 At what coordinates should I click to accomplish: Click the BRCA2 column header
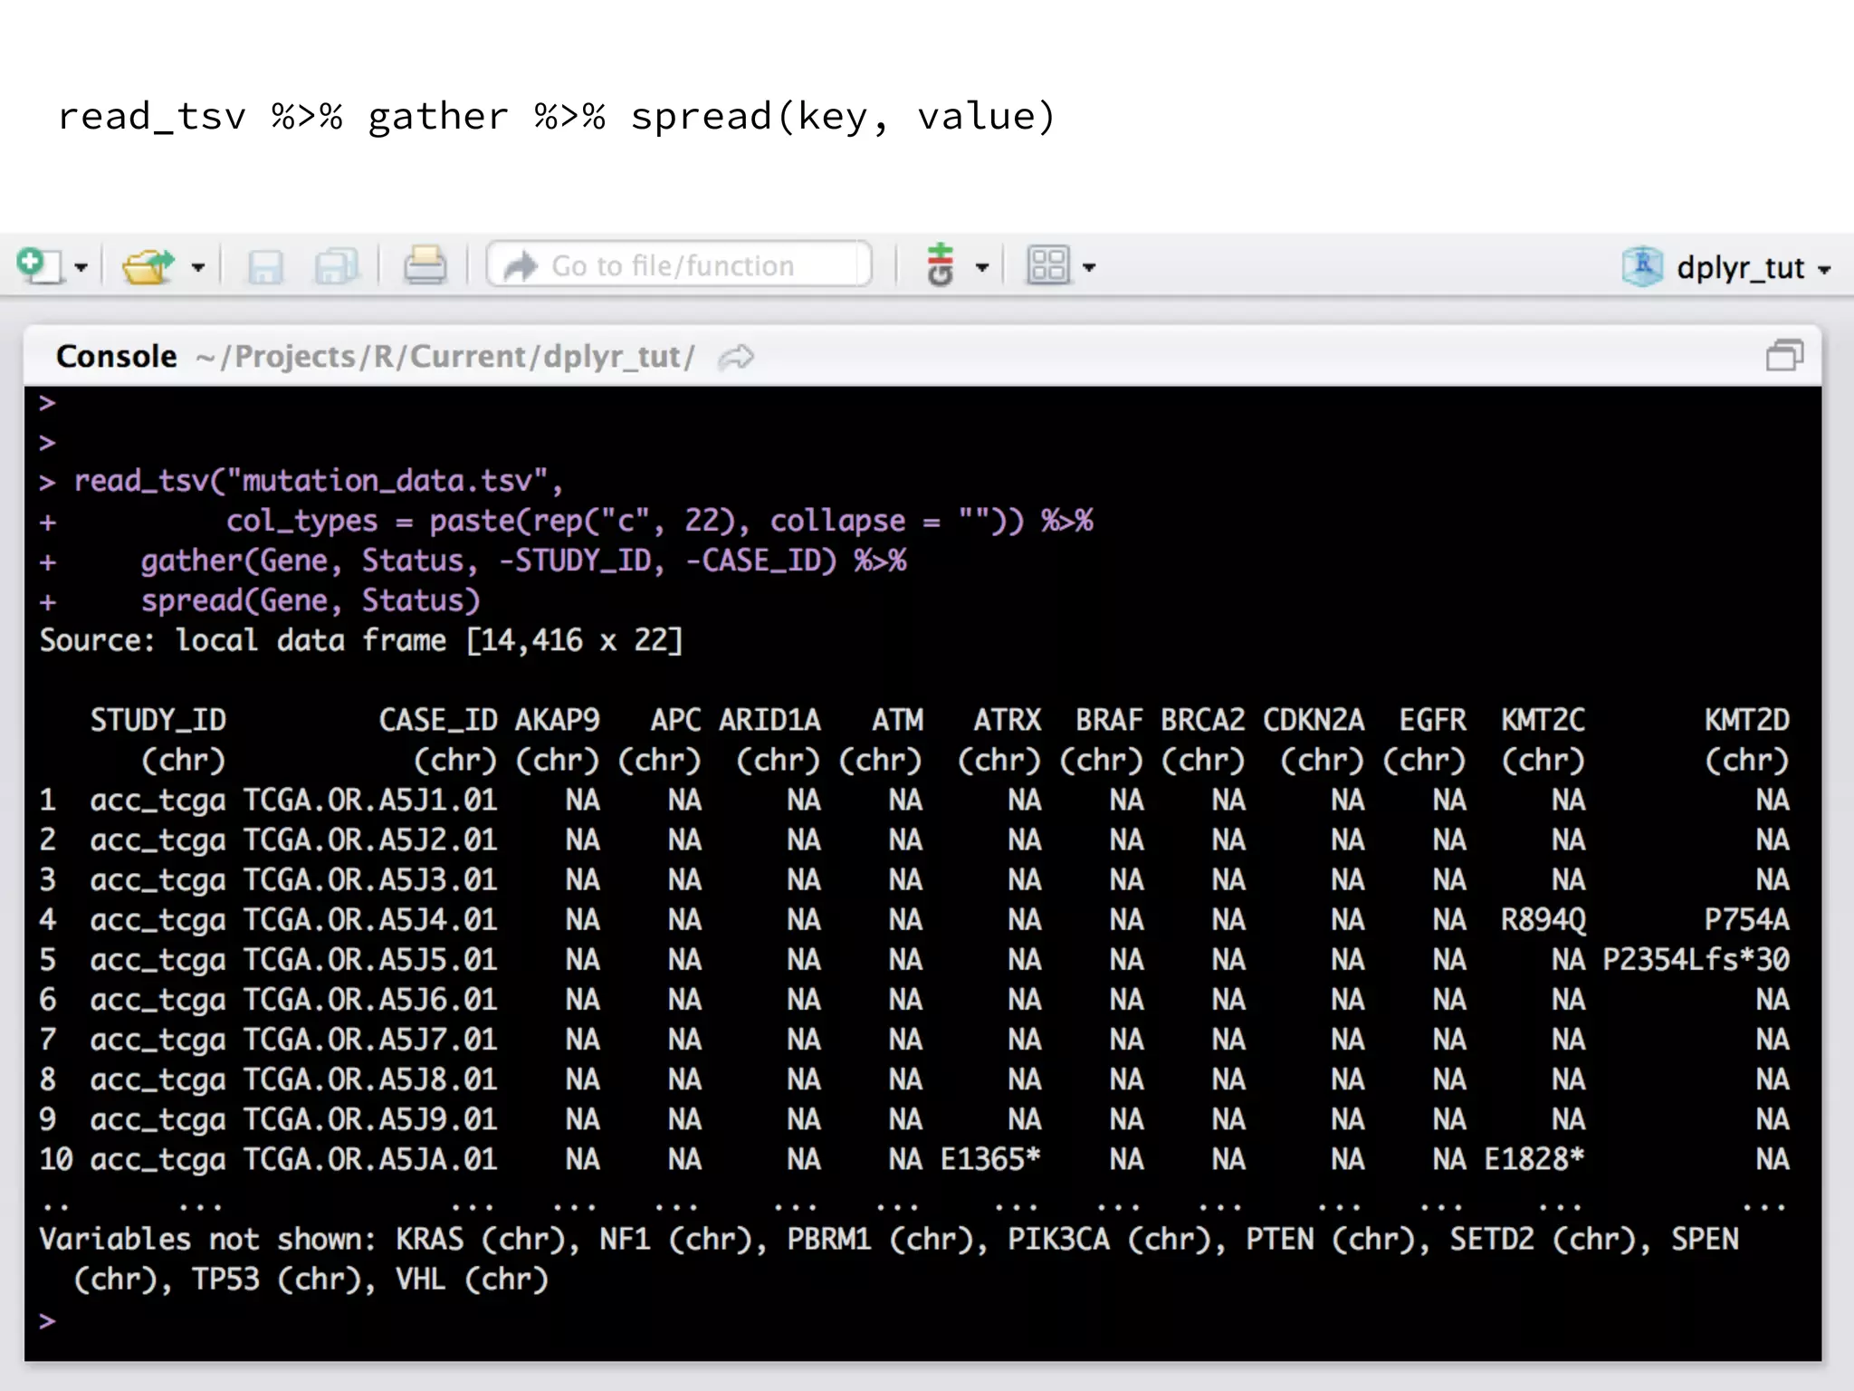click(x=1203, y=720)
